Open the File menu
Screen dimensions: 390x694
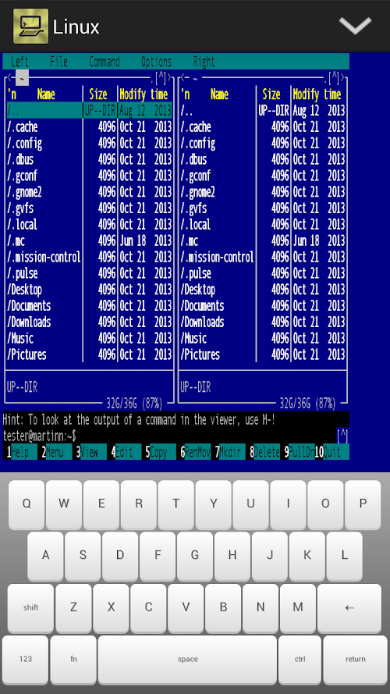(58, 62)
